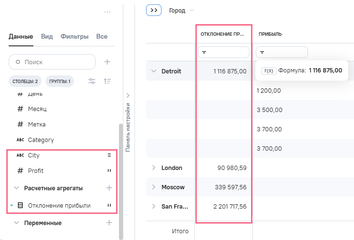Switch to the Фильтры tab
The height and width of the screenshot is (240, 354).
74,36
